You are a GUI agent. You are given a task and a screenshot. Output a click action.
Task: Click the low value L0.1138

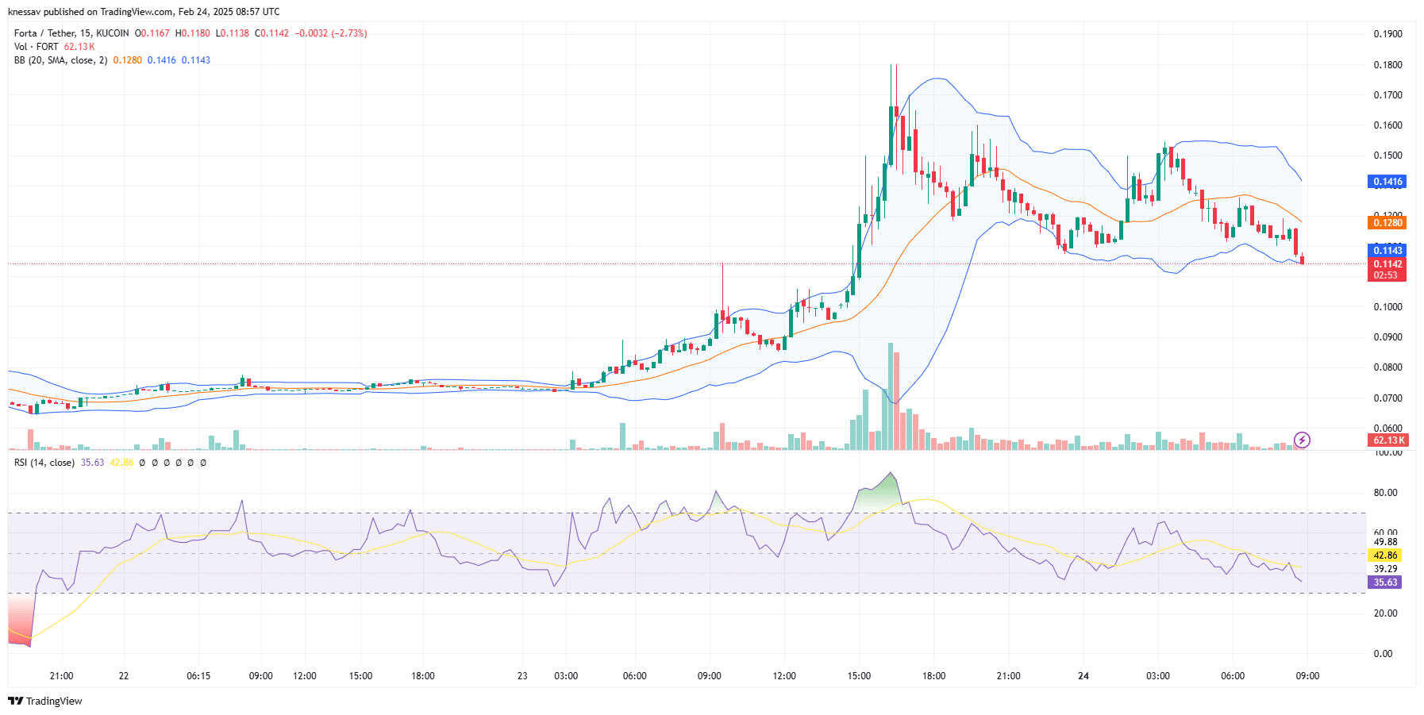coord(233,33)
